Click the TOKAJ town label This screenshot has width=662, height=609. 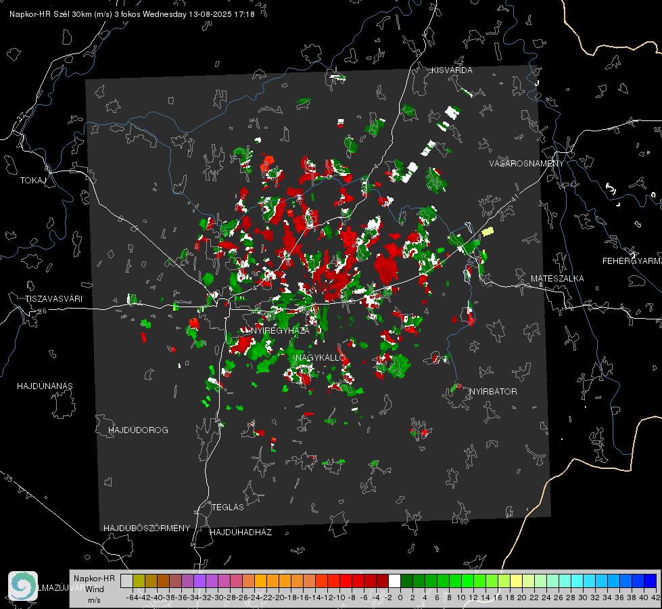pyautogui.click(x=33, y=181)
